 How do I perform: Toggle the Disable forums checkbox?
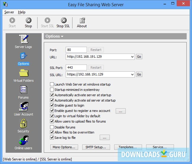tap(52, 127)
